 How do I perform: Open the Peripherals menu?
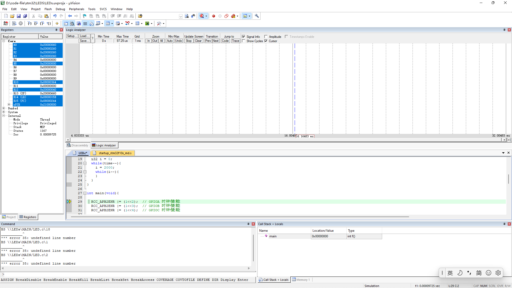77,9
